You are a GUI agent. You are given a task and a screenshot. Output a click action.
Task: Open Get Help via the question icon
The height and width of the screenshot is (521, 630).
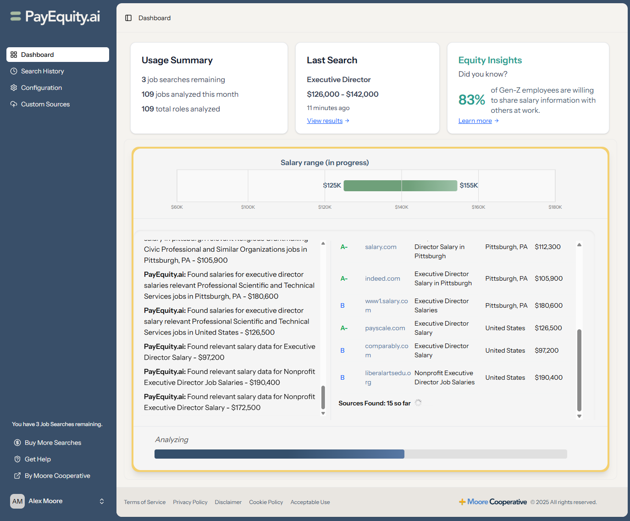[x=17, y=459]
